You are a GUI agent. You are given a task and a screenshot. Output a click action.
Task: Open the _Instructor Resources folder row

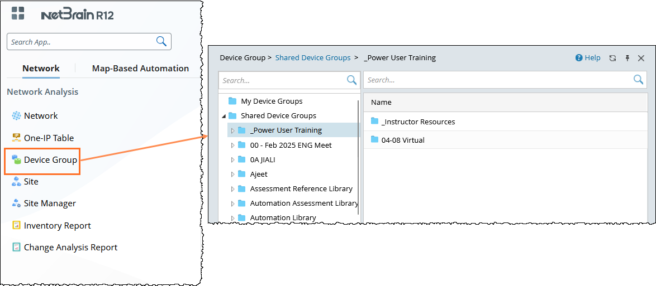[505, 122]
